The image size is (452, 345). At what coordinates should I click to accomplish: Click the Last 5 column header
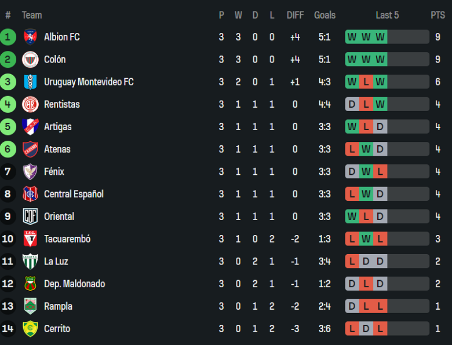click(387, 15)
